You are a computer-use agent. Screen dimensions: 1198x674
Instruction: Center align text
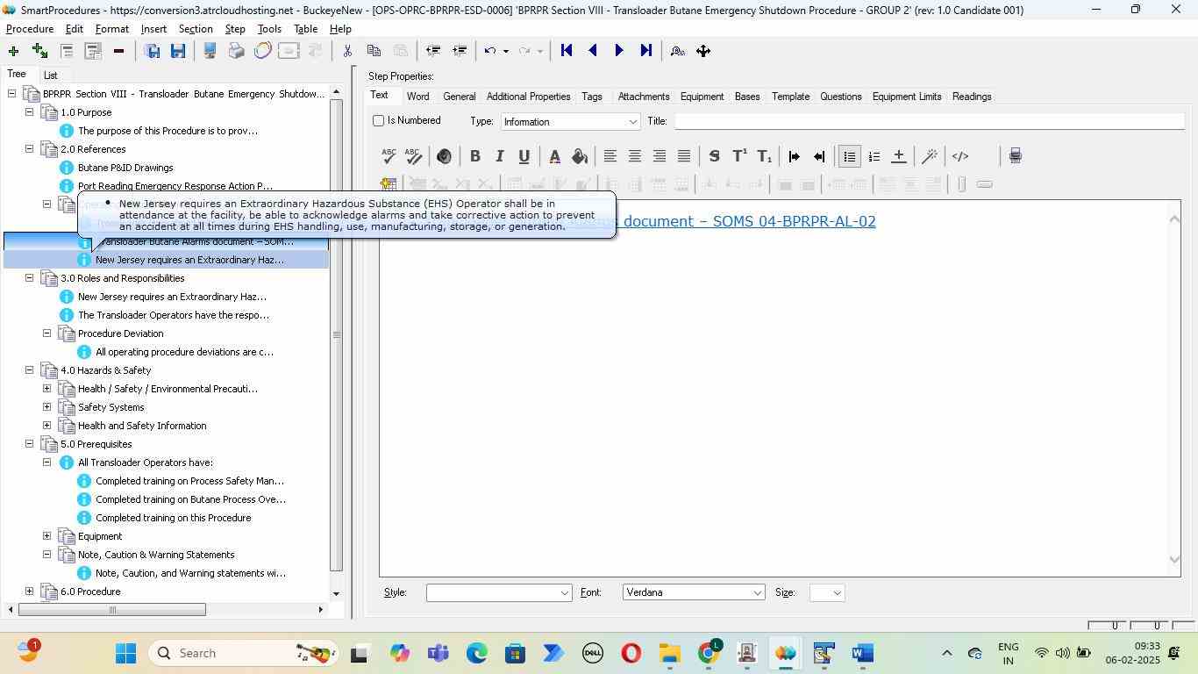(x=634, y=156)
